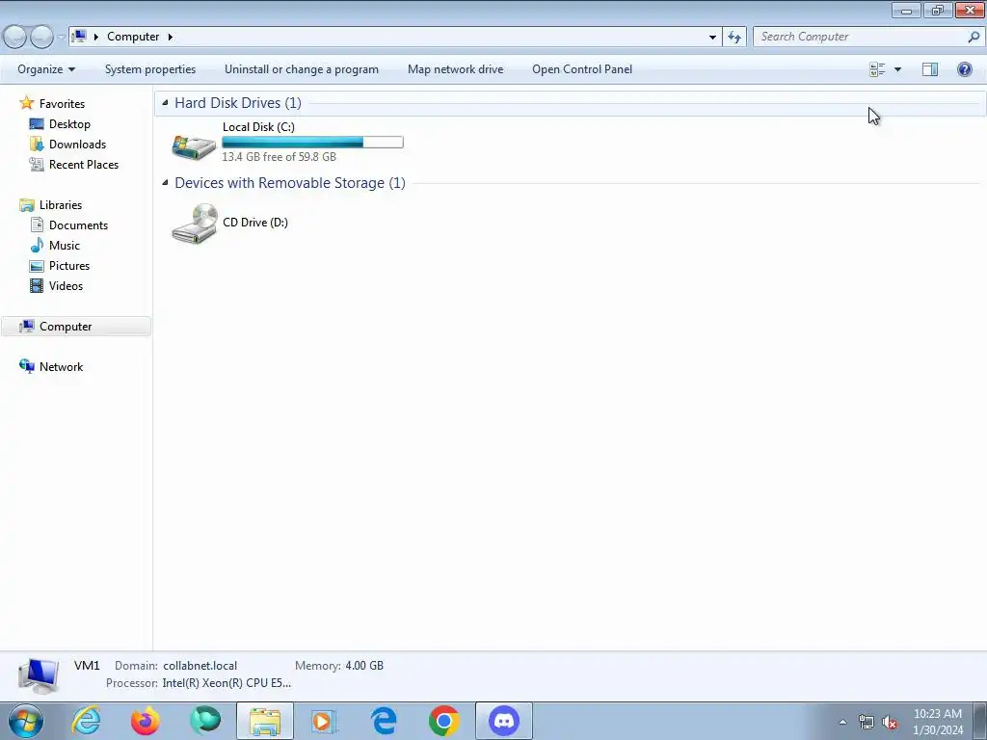Click the magnifier search icon
Image resolution: width=987 pixels, height=740 pixels.
[x=974, y=37]
